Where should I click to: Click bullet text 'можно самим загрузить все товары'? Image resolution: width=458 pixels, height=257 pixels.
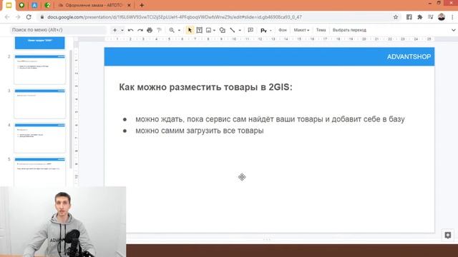pos(200,131)
